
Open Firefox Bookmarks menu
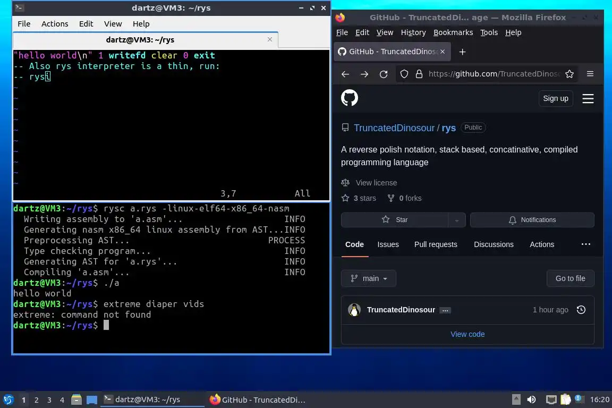click(x=453, y=32)
